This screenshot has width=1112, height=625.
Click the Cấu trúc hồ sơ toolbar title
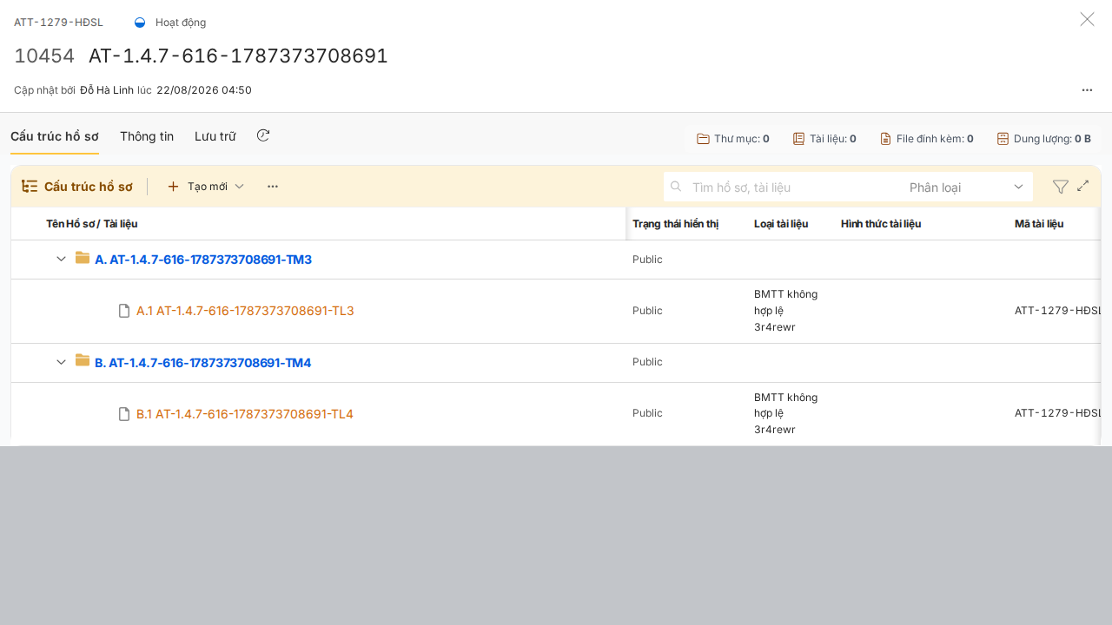[89, 187]
